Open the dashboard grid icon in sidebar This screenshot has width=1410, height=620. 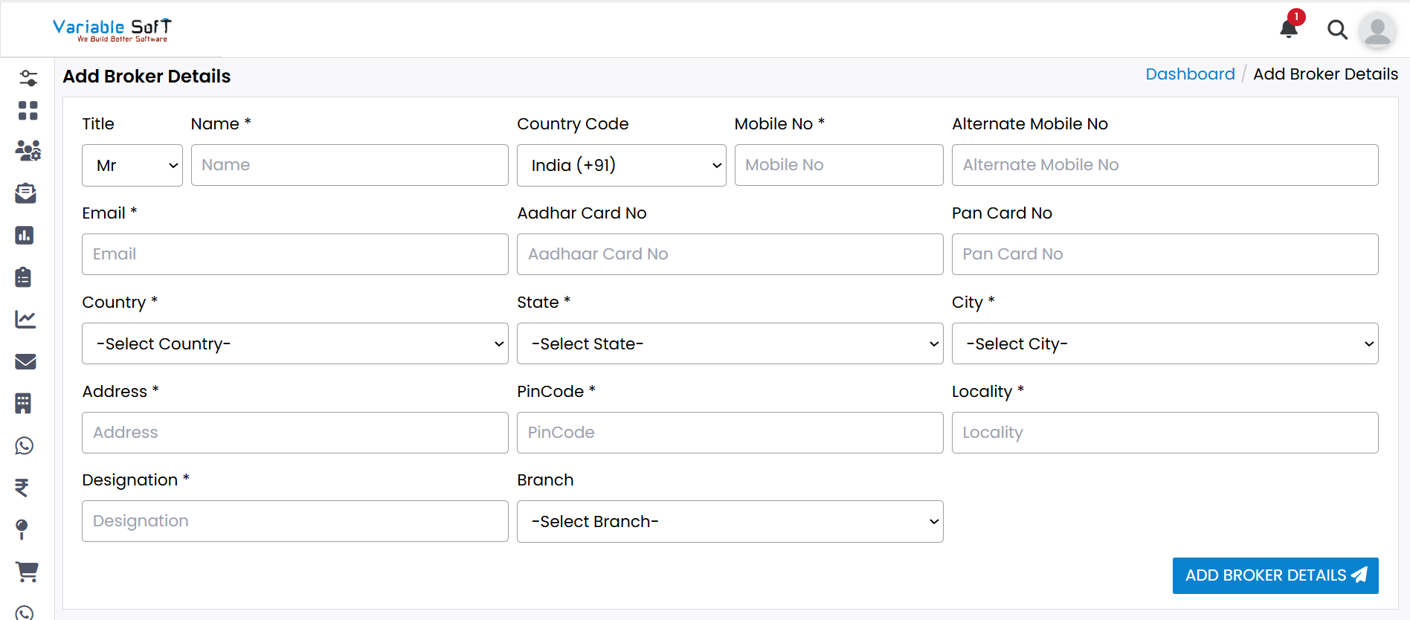coord(28,111)
